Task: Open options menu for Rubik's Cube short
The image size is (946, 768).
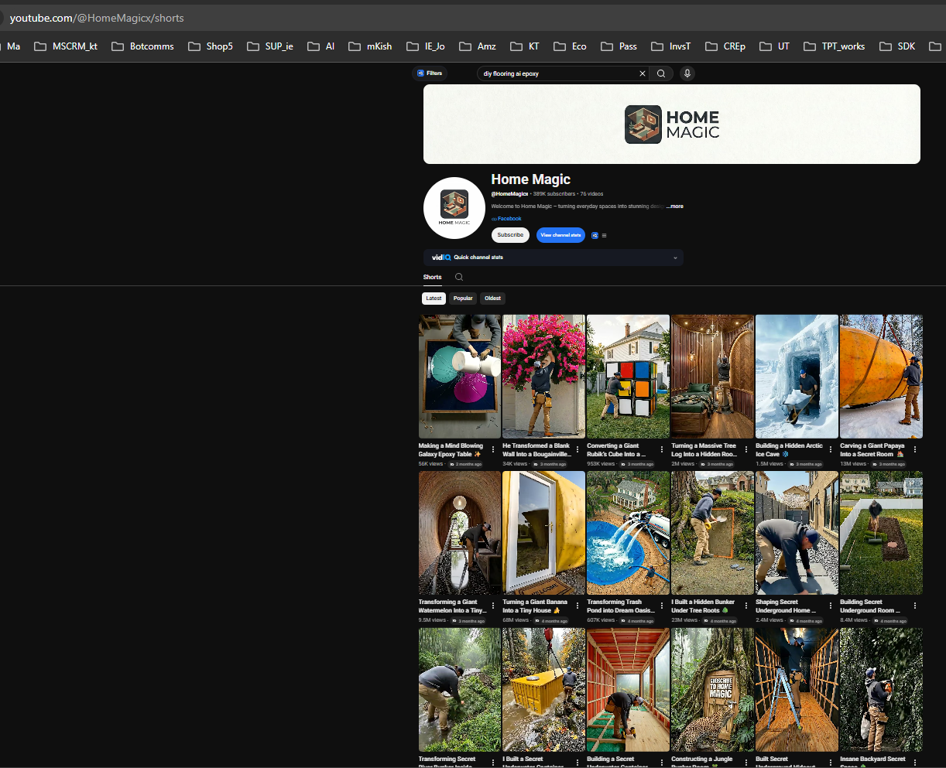Action: 662,449
